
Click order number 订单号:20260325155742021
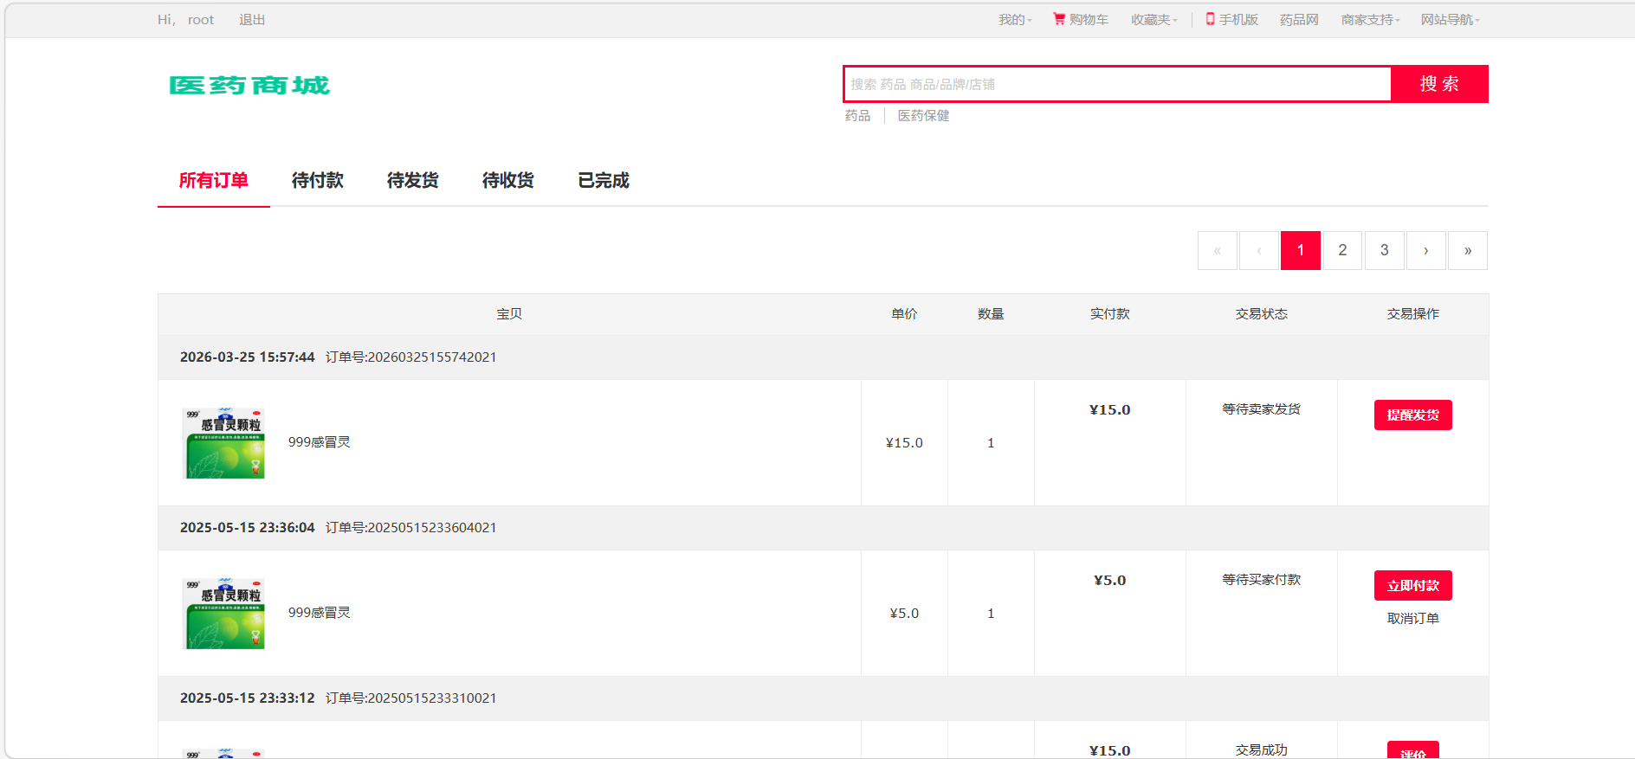pos(411,357)
